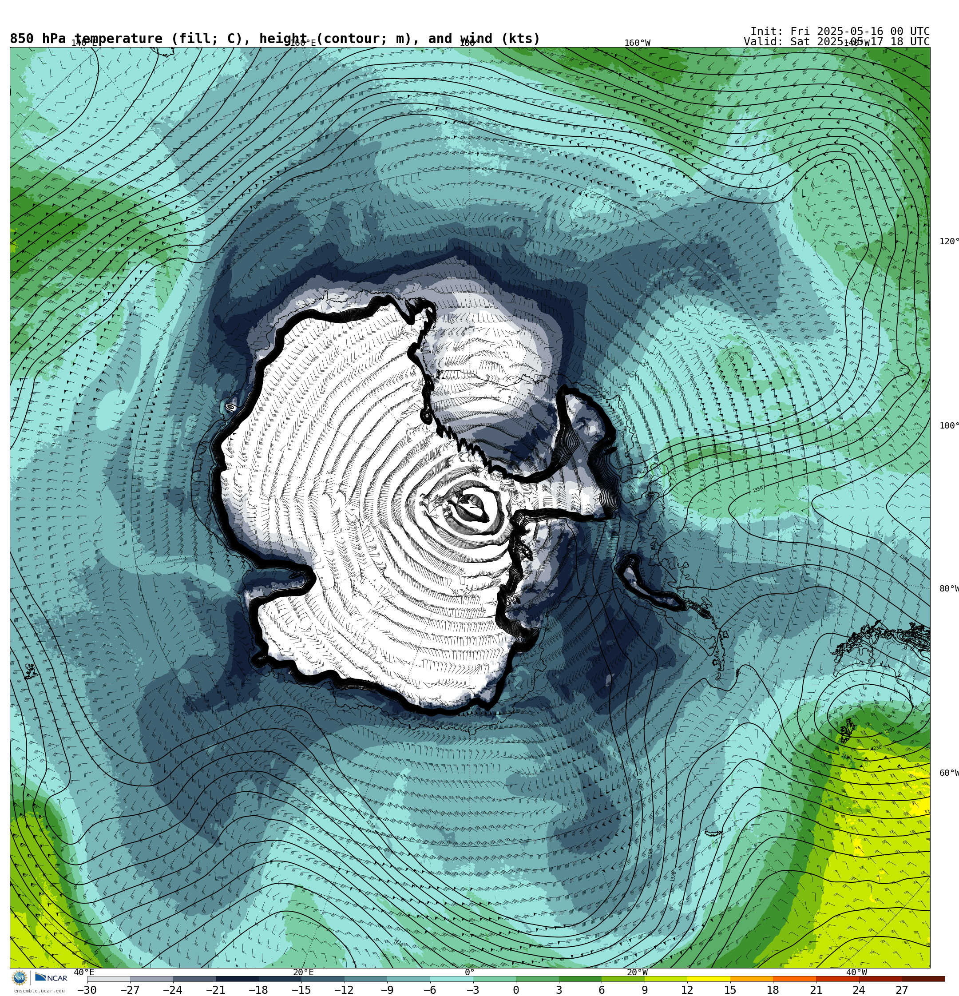Pick the red 21 to 24 colorbar swatch

[x=837, y=979]
